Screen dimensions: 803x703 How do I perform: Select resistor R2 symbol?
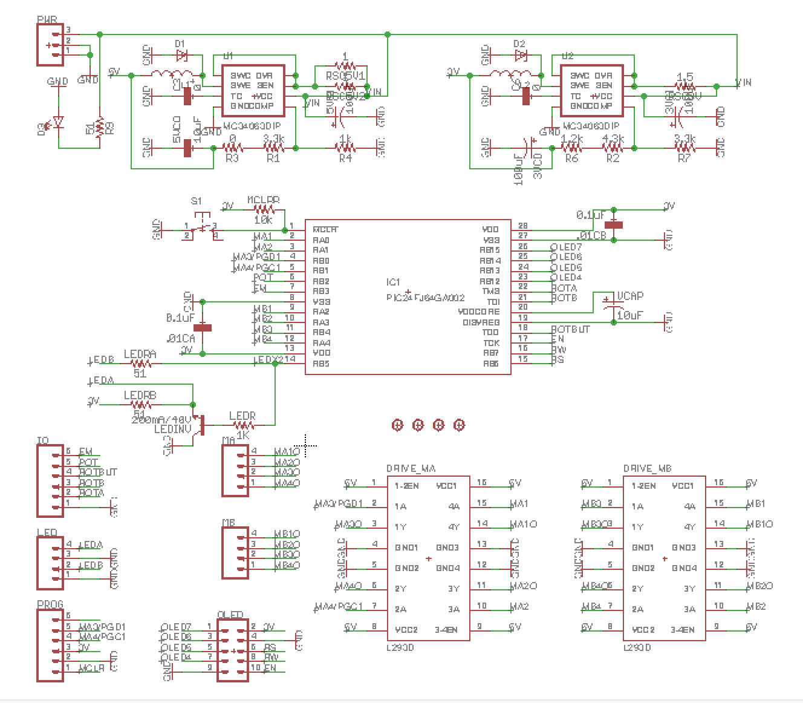[613, 148]
